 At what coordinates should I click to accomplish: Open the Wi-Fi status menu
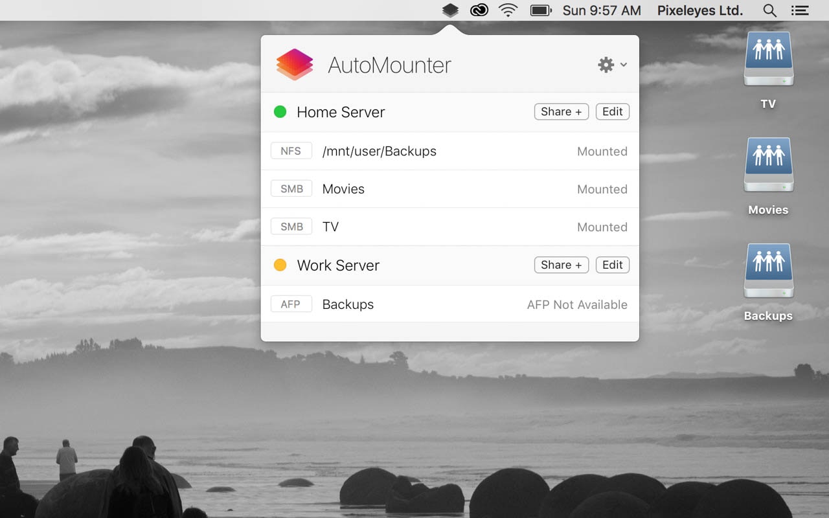coord(508,10)
